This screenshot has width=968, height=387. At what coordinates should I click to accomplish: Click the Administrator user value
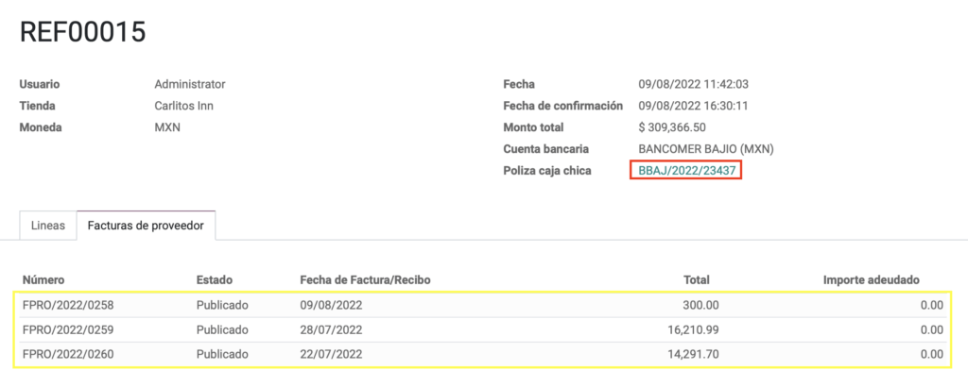pyautogui.click(x=190, y=84)
